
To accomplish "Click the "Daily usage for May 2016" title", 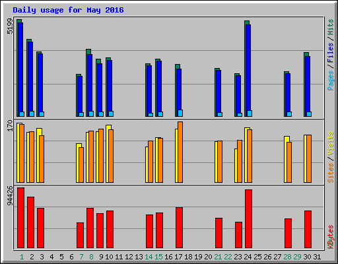I will click(x=68, y=10).
